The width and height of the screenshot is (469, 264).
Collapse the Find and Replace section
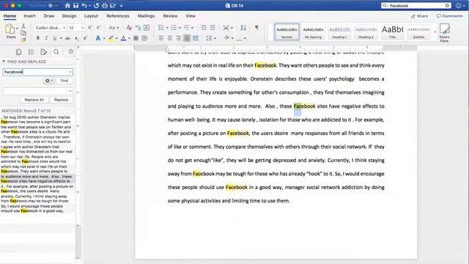[x=4, y=62]
